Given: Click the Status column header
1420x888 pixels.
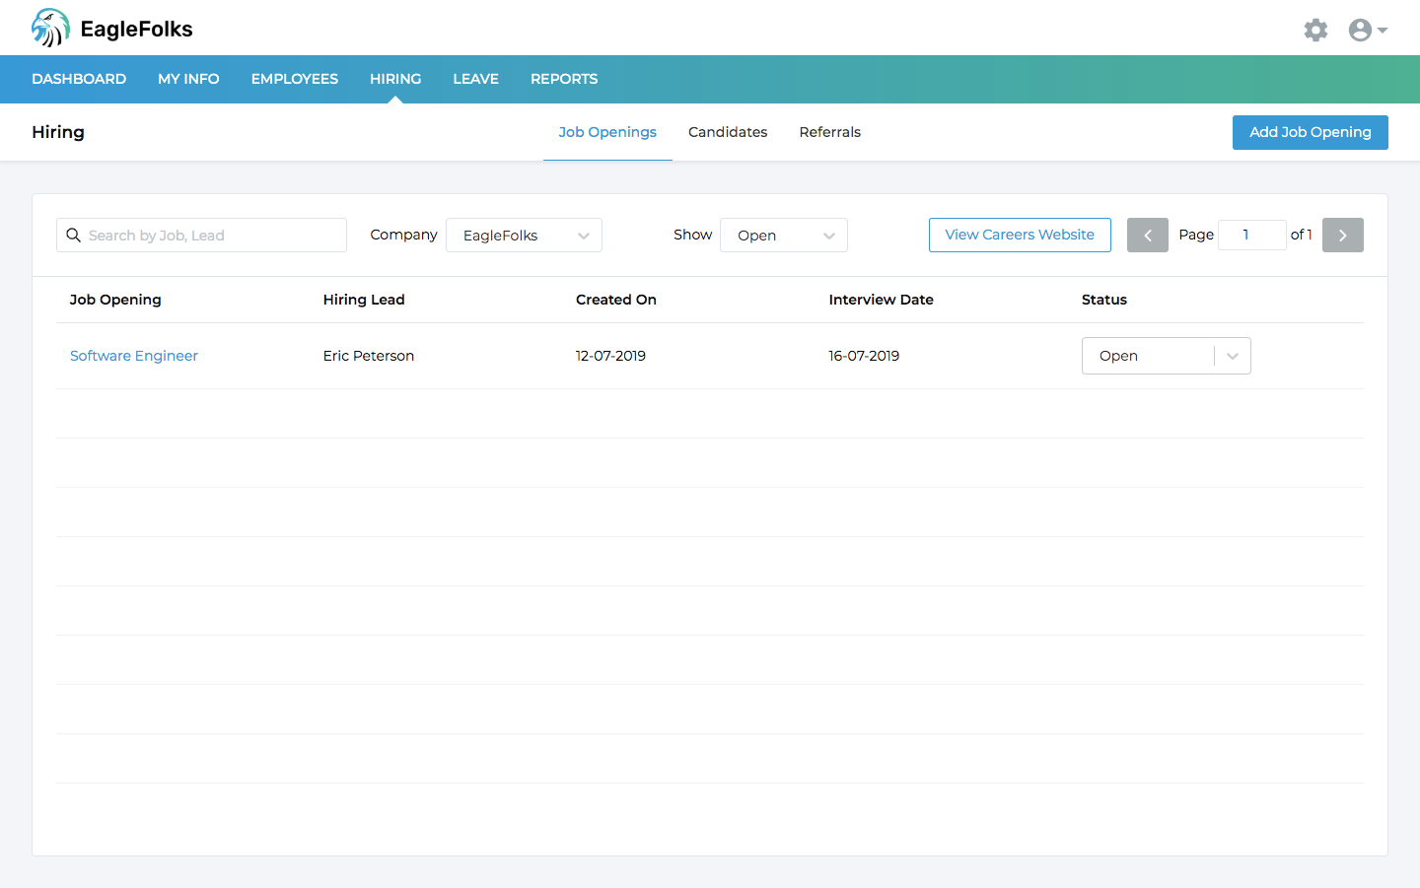Looking at the screenshot, I should pyautogui.click(x=1104, y=300).
